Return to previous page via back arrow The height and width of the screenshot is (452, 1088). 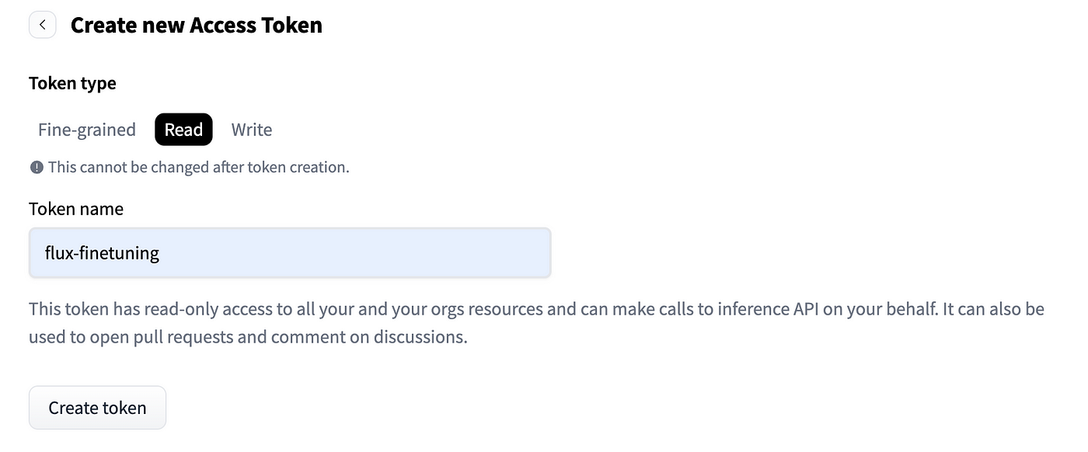(x=42, y=25)
